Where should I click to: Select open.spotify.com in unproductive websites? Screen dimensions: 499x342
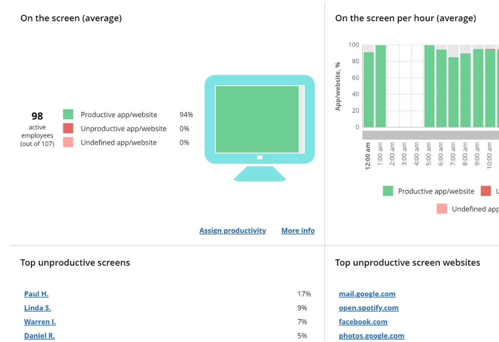point(368,308)
